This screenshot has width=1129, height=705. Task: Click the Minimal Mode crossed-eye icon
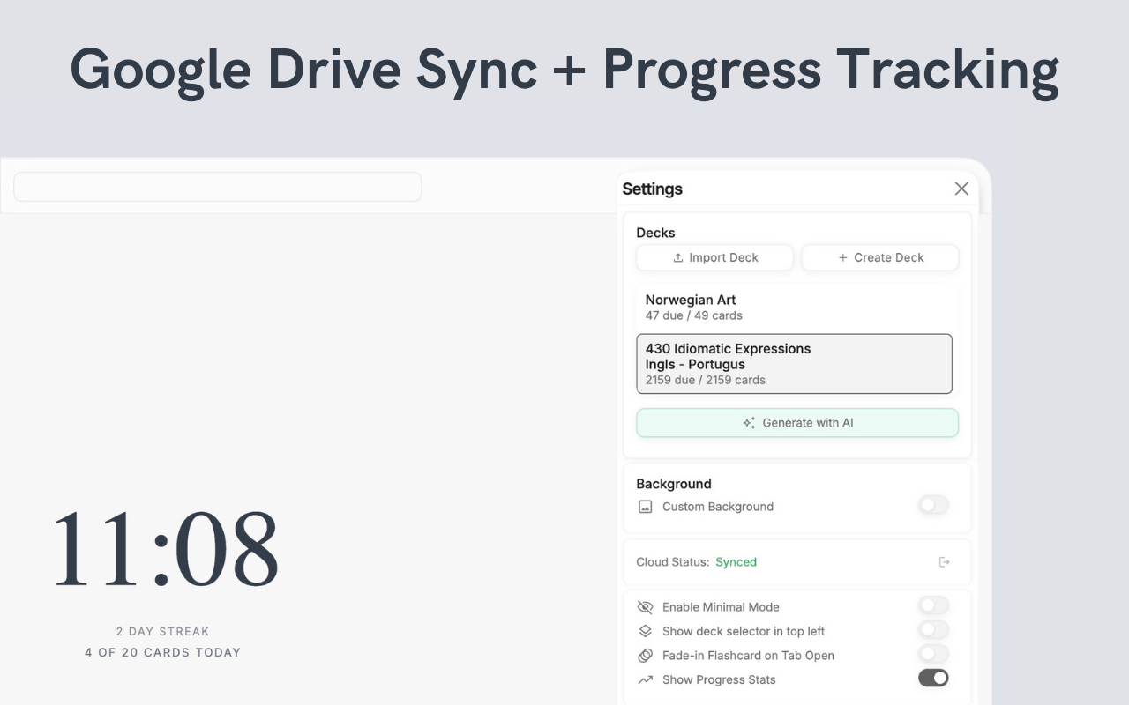(x=646, y=607)
